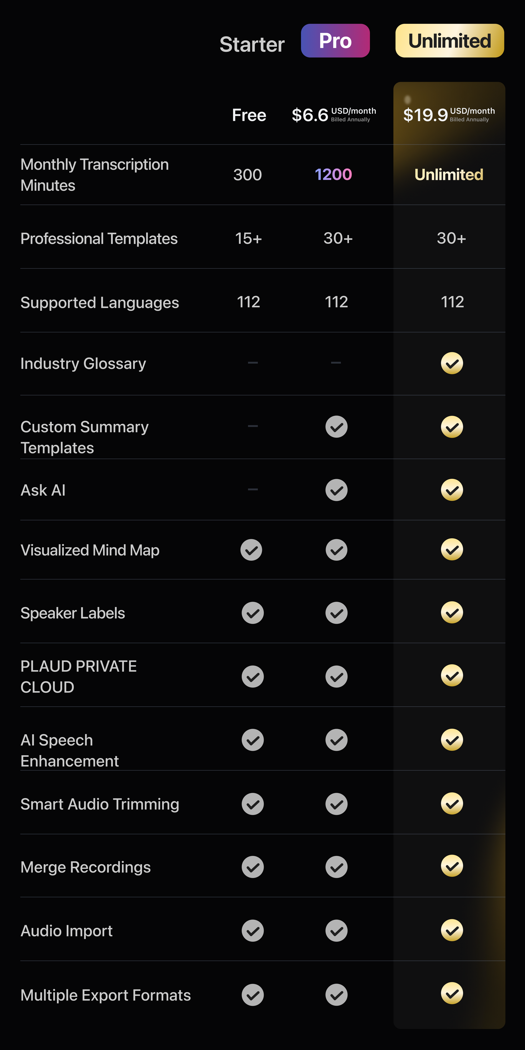Click Pro checkmark for Speaker Labels
Image resolution: width=525 pixels, height=1050 pixels.
click(336, 613)
